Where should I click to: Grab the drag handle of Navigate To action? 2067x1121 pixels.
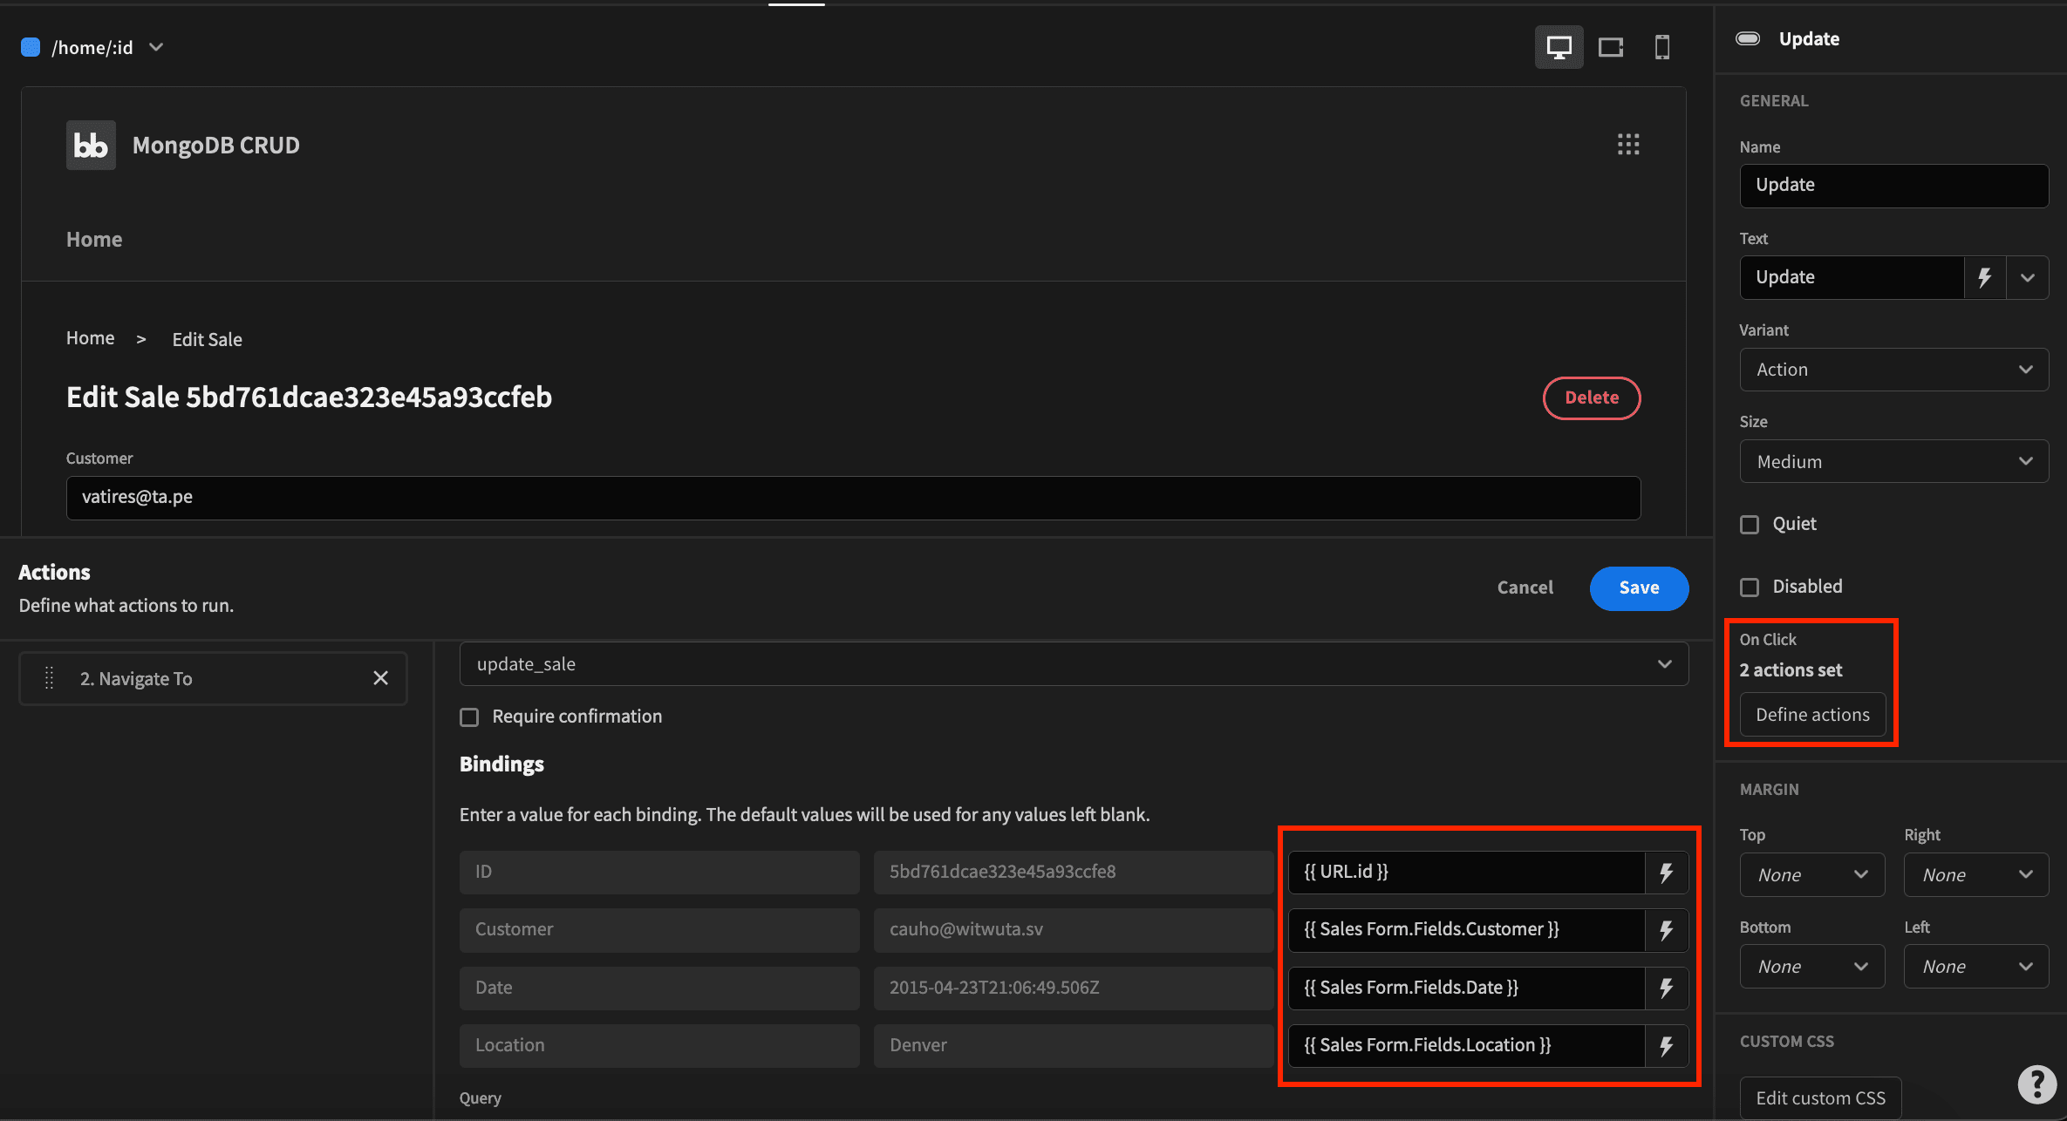pos(50,678)
